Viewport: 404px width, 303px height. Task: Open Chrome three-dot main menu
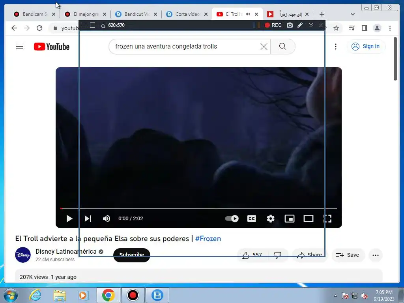pos(390,28)
